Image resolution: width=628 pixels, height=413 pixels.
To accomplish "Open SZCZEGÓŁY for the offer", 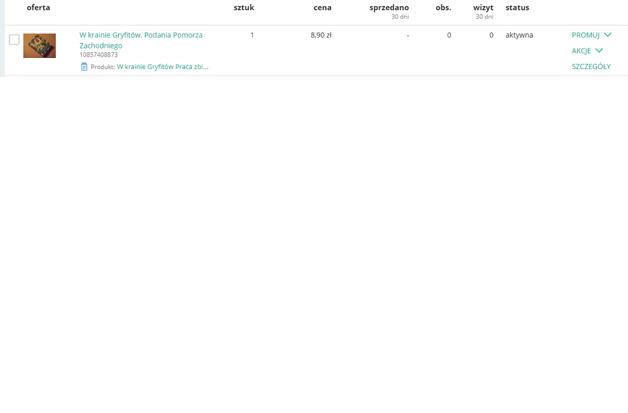I will click(591, 67).
